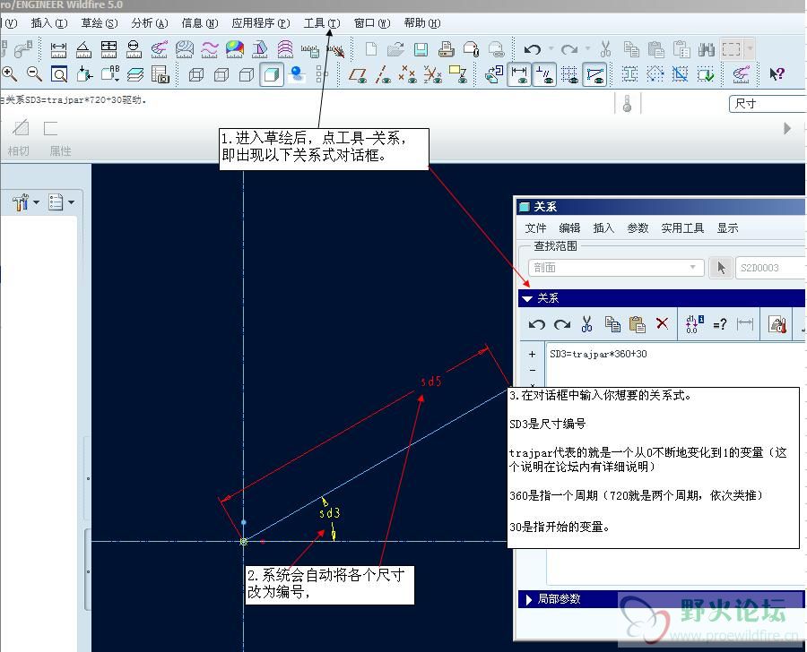
Task: Open 文件 menu in 关系 dialog
Action: pyautogui.click(x=535, y=227)
